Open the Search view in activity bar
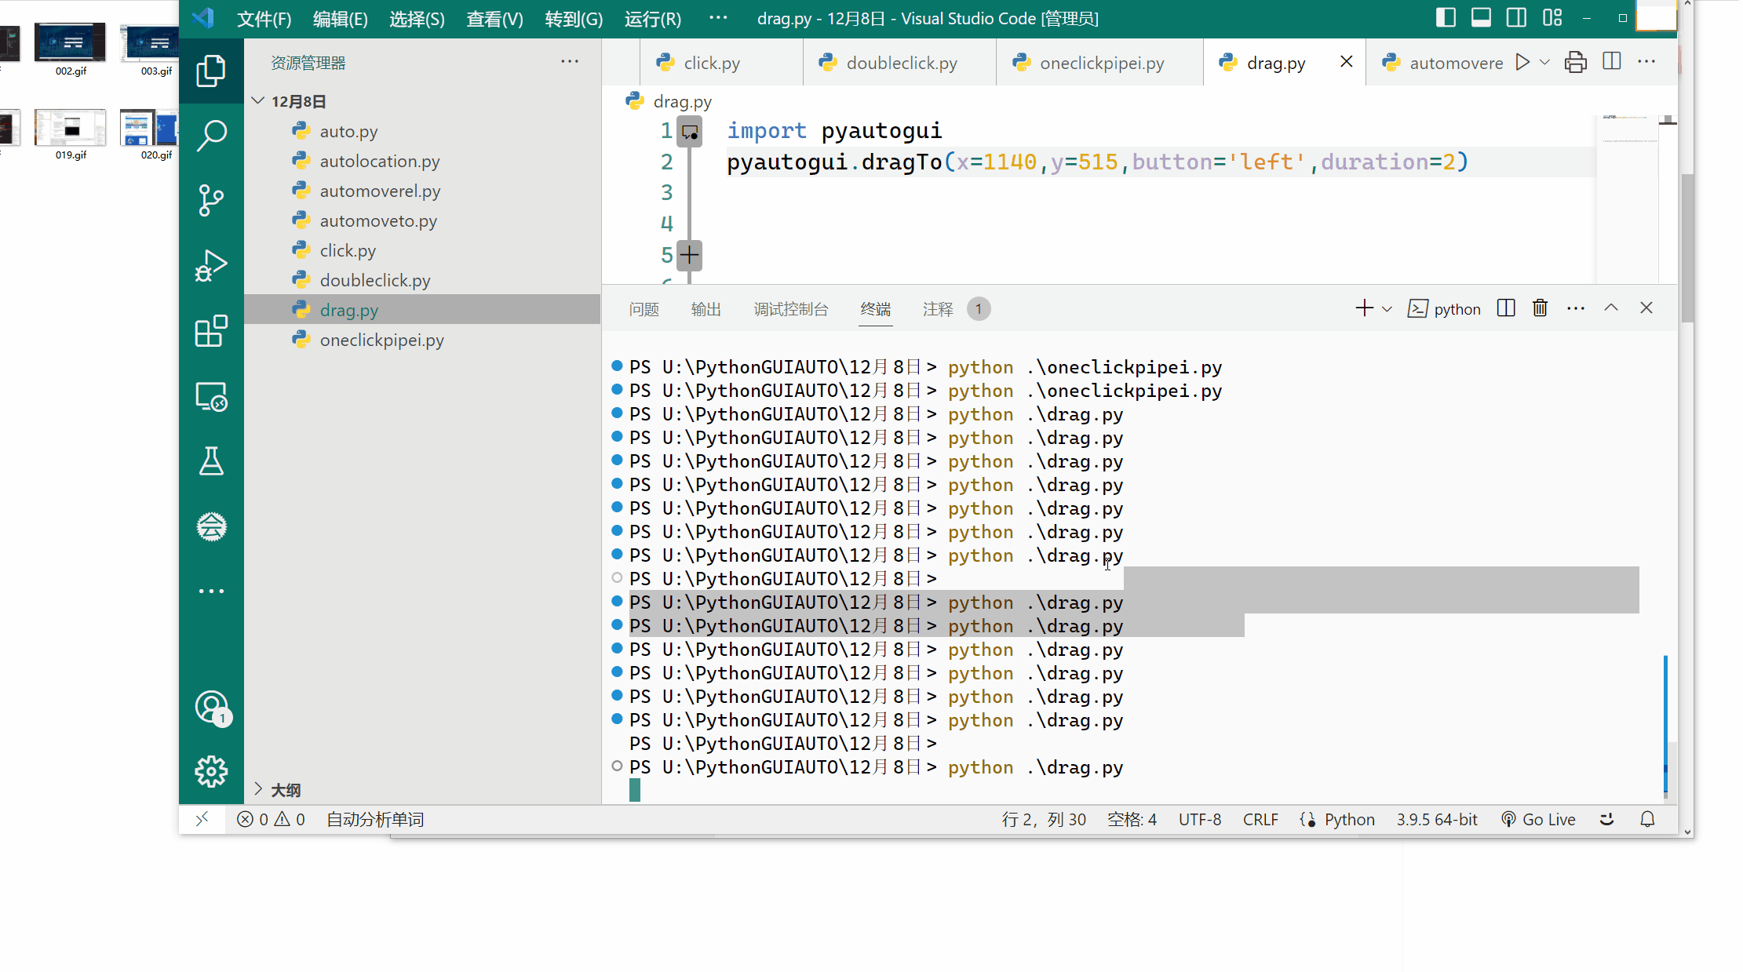Screen dimensions: 1743x972 coord(211,136)
